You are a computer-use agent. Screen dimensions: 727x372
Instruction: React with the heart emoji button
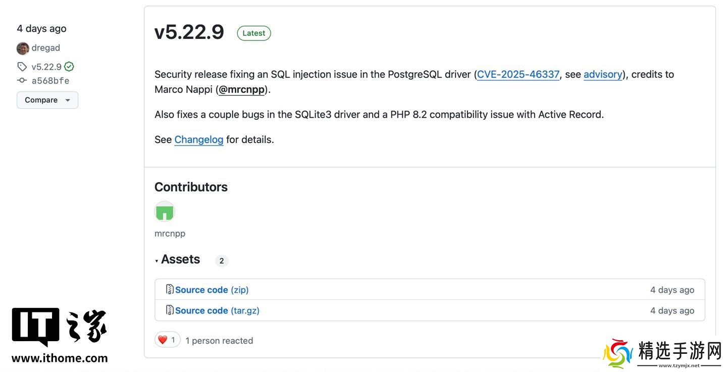167,340
